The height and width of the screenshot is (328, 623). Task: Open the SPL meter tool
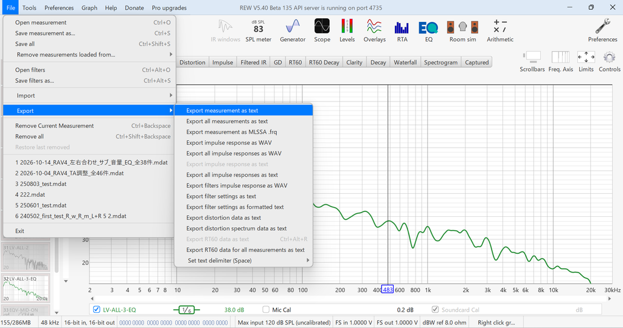coord(258,31)
